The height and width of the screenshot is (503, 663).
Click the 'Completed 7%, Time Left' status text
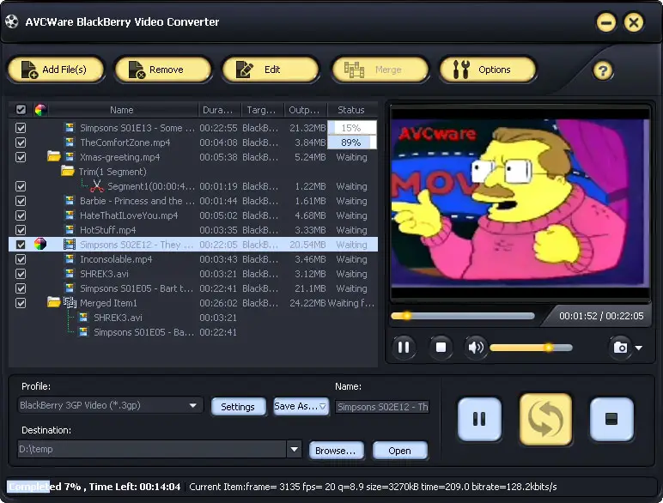tap(94, 487)
